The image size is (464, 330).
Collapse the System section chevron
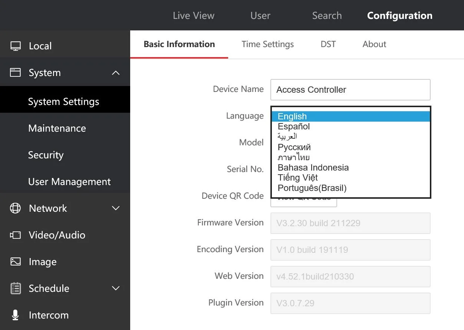(116, 73)
